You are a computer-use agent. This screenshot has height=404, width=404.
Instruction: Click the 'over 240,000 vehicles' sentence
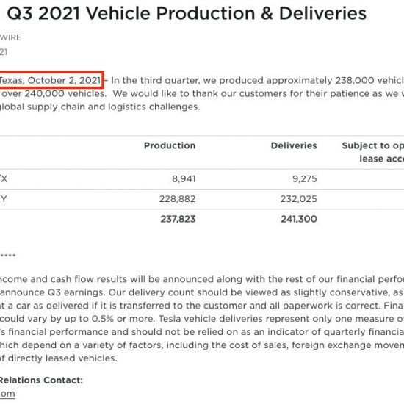(54, 93)
